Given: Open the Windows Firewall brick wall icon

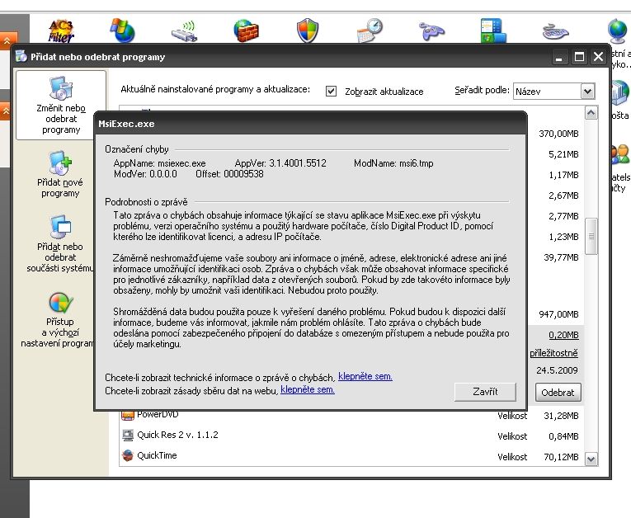Looking at the screenshot, I should 246,31.
